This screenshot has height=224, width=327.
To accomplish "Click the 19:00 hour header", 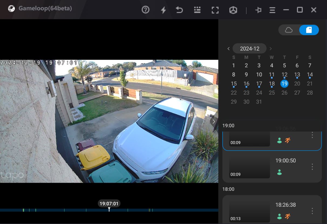I will (228, 126).
